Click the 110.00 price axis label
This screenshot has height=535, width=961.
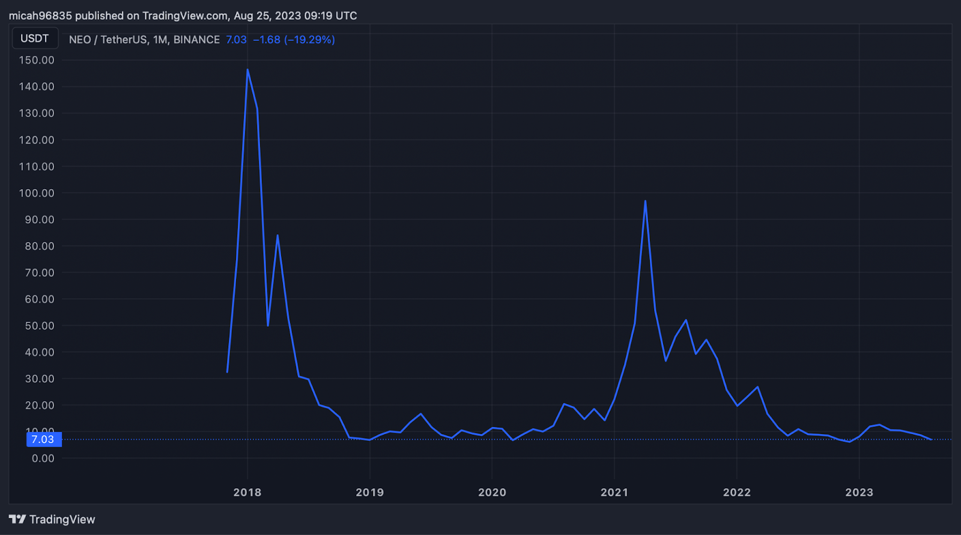[37, 166]
